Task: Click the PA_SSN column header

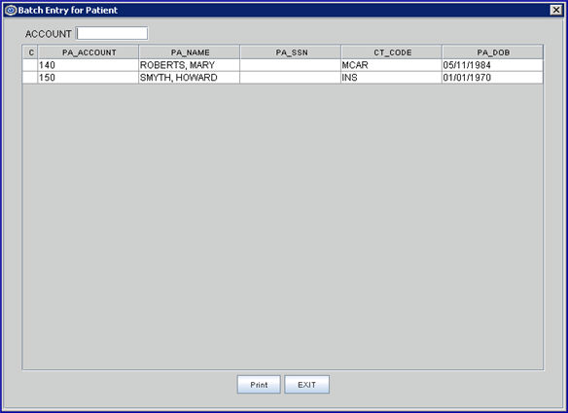Action: pos(291,52)
